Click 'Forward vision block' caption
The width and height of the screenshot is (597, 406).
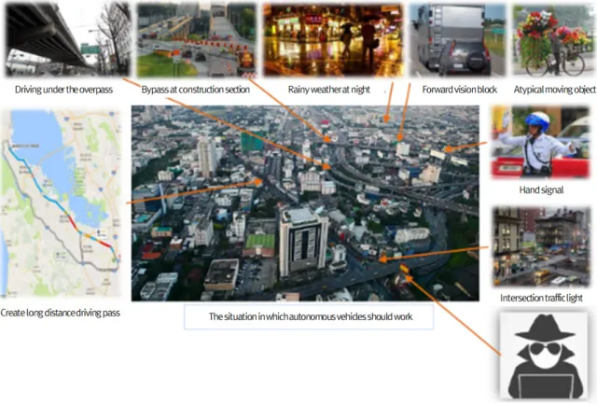click(460, 90)
